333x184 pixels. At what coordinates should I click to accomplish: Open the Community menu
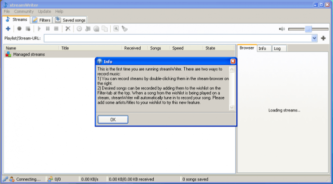pos(24,11)
